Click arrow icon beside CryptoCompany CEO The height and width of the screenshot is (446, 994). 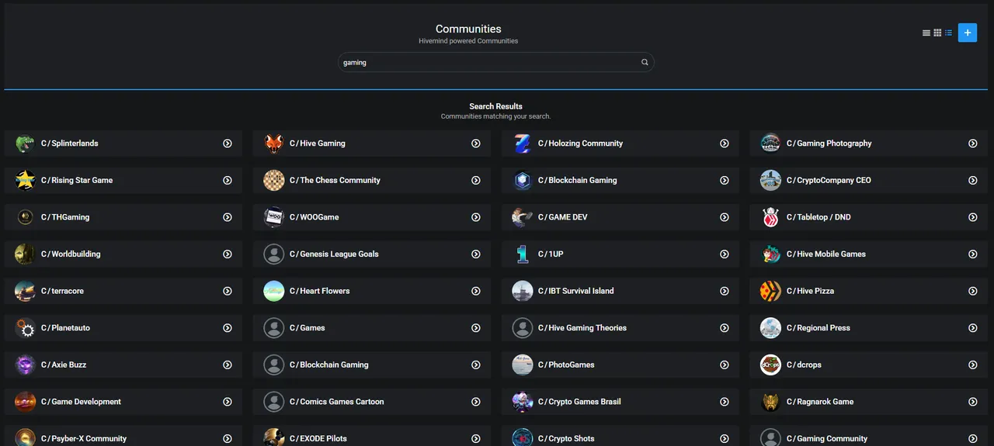pyautogui.click(x=972, y=180)
